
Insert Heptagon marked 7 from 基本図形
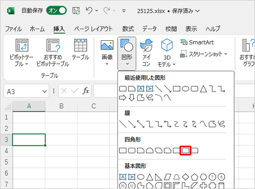tap(212, 177)
